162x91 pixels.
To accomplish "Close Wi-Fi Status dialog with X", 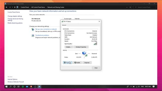I will tap(99, 21).
